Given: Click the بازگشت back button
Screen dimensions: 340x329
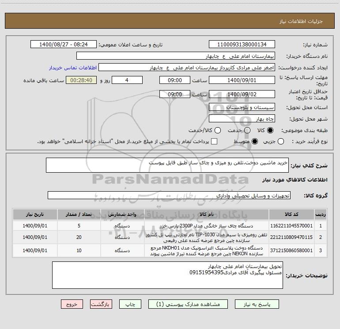Looking at the screenshot, I should pyautogui.click(x=101, y=304).
